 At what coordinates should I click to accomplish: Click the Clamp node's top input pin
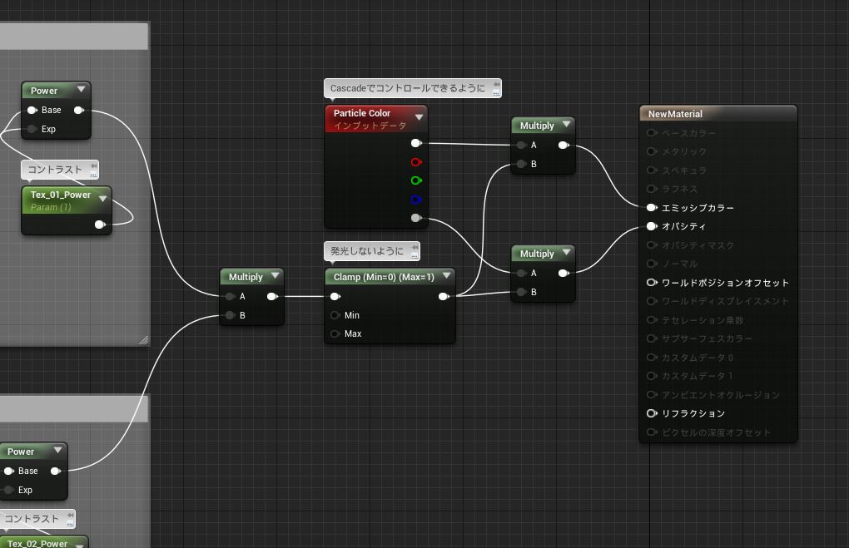pyautogui.click(x=335, y=296)
